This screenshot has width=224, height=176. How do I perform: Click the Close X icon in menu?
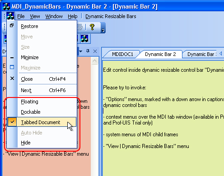(12, 78)
